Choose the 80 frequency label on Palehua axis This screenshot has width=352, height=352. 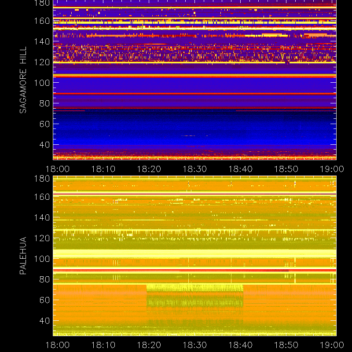(44, 279)
